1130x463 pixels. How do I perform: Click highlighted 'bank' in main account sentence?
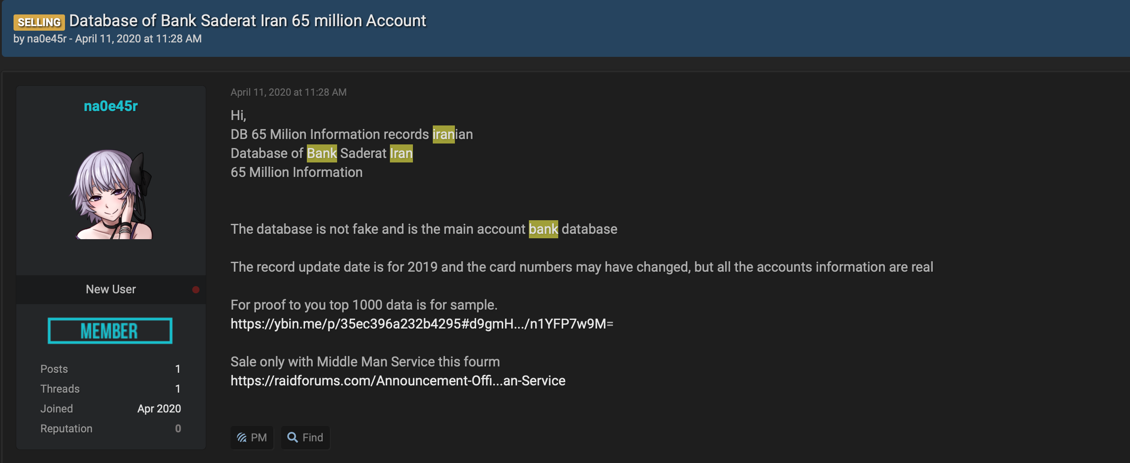[x=543, y=229]
